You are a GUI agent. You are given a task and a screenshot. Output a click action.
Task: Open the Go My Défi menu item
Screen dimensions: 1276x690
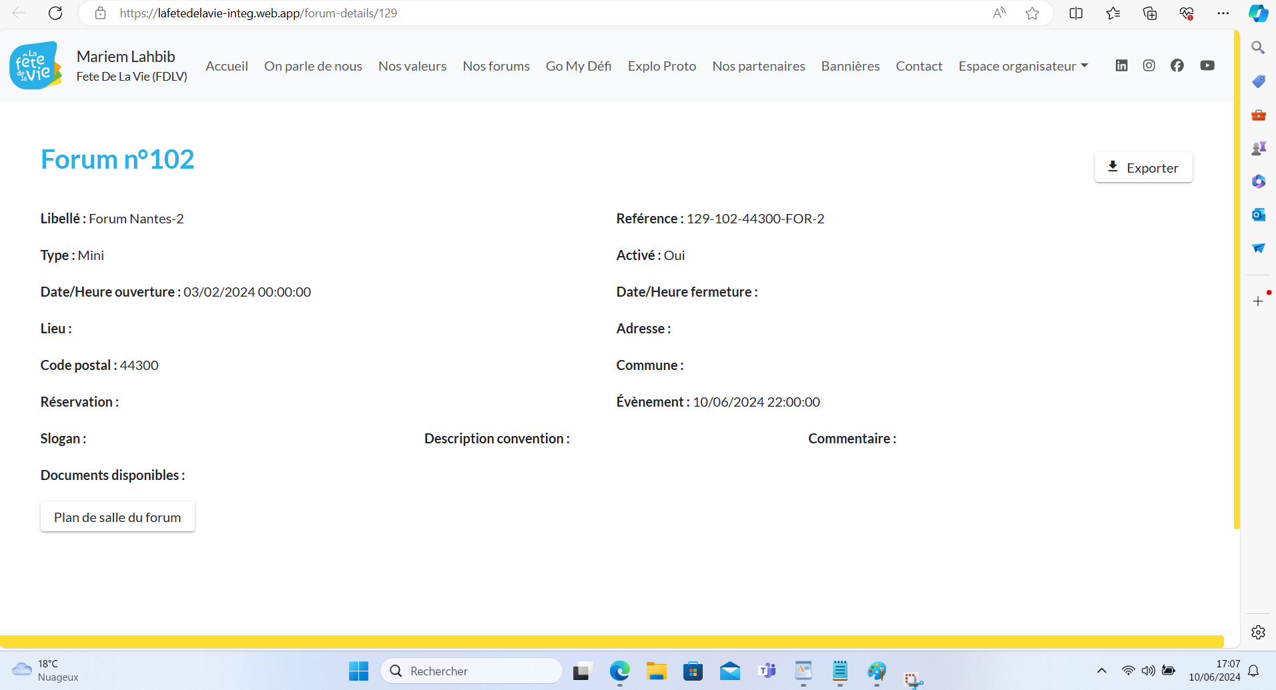coord(578,66)
